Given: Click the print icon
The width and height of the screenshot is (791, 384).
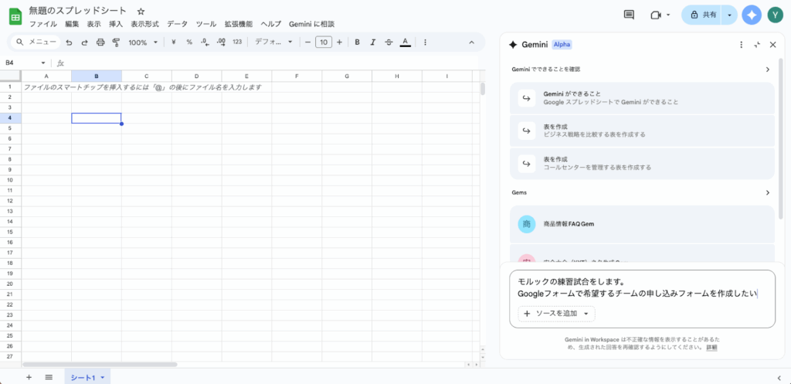Looking at the screenshot, I should [100, 42].
